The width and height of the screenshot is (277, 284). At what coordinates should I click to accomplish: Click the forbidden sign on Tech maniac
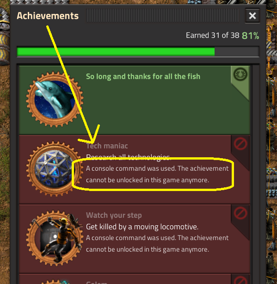tap(240, 144)
